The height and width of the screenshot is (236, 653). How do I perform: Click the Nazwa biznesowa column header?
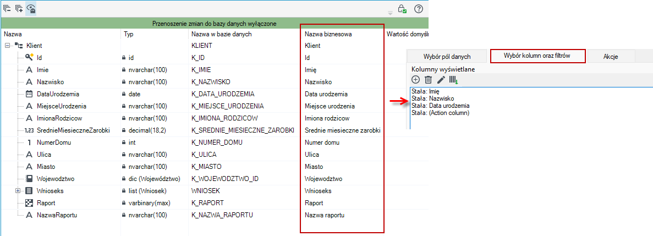coord(328,34)
